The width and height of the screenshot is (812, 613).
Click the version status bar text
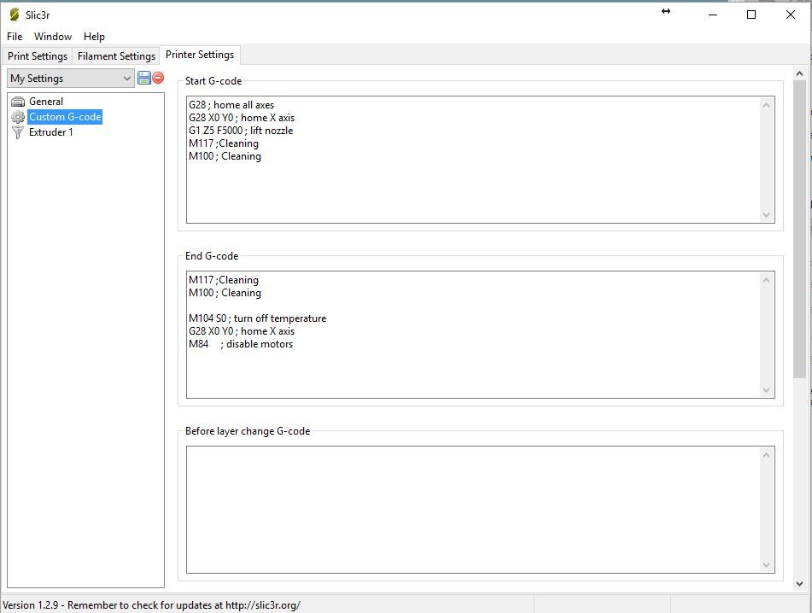[151, 604]
